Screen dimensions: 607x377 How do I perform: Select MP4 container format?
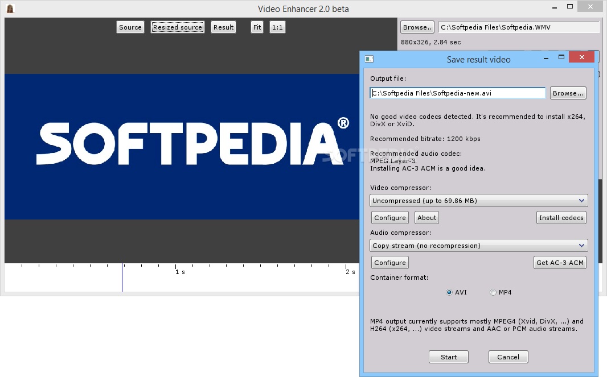[501, 292]
